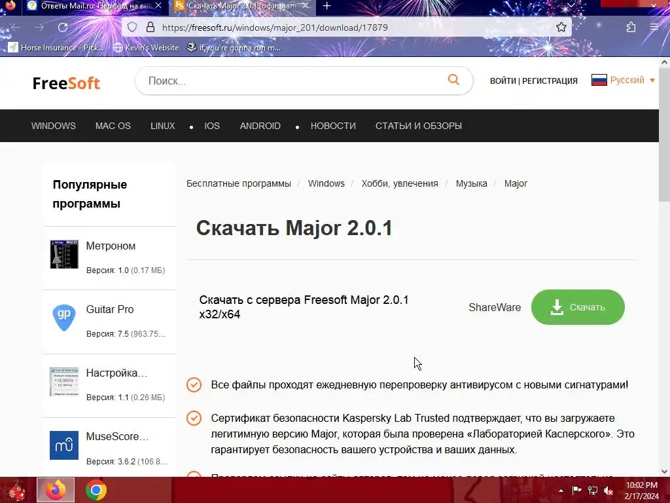Click the Метроном program thumbnail
This screenshot has width=670, height=503.
(x=64, y=254)
